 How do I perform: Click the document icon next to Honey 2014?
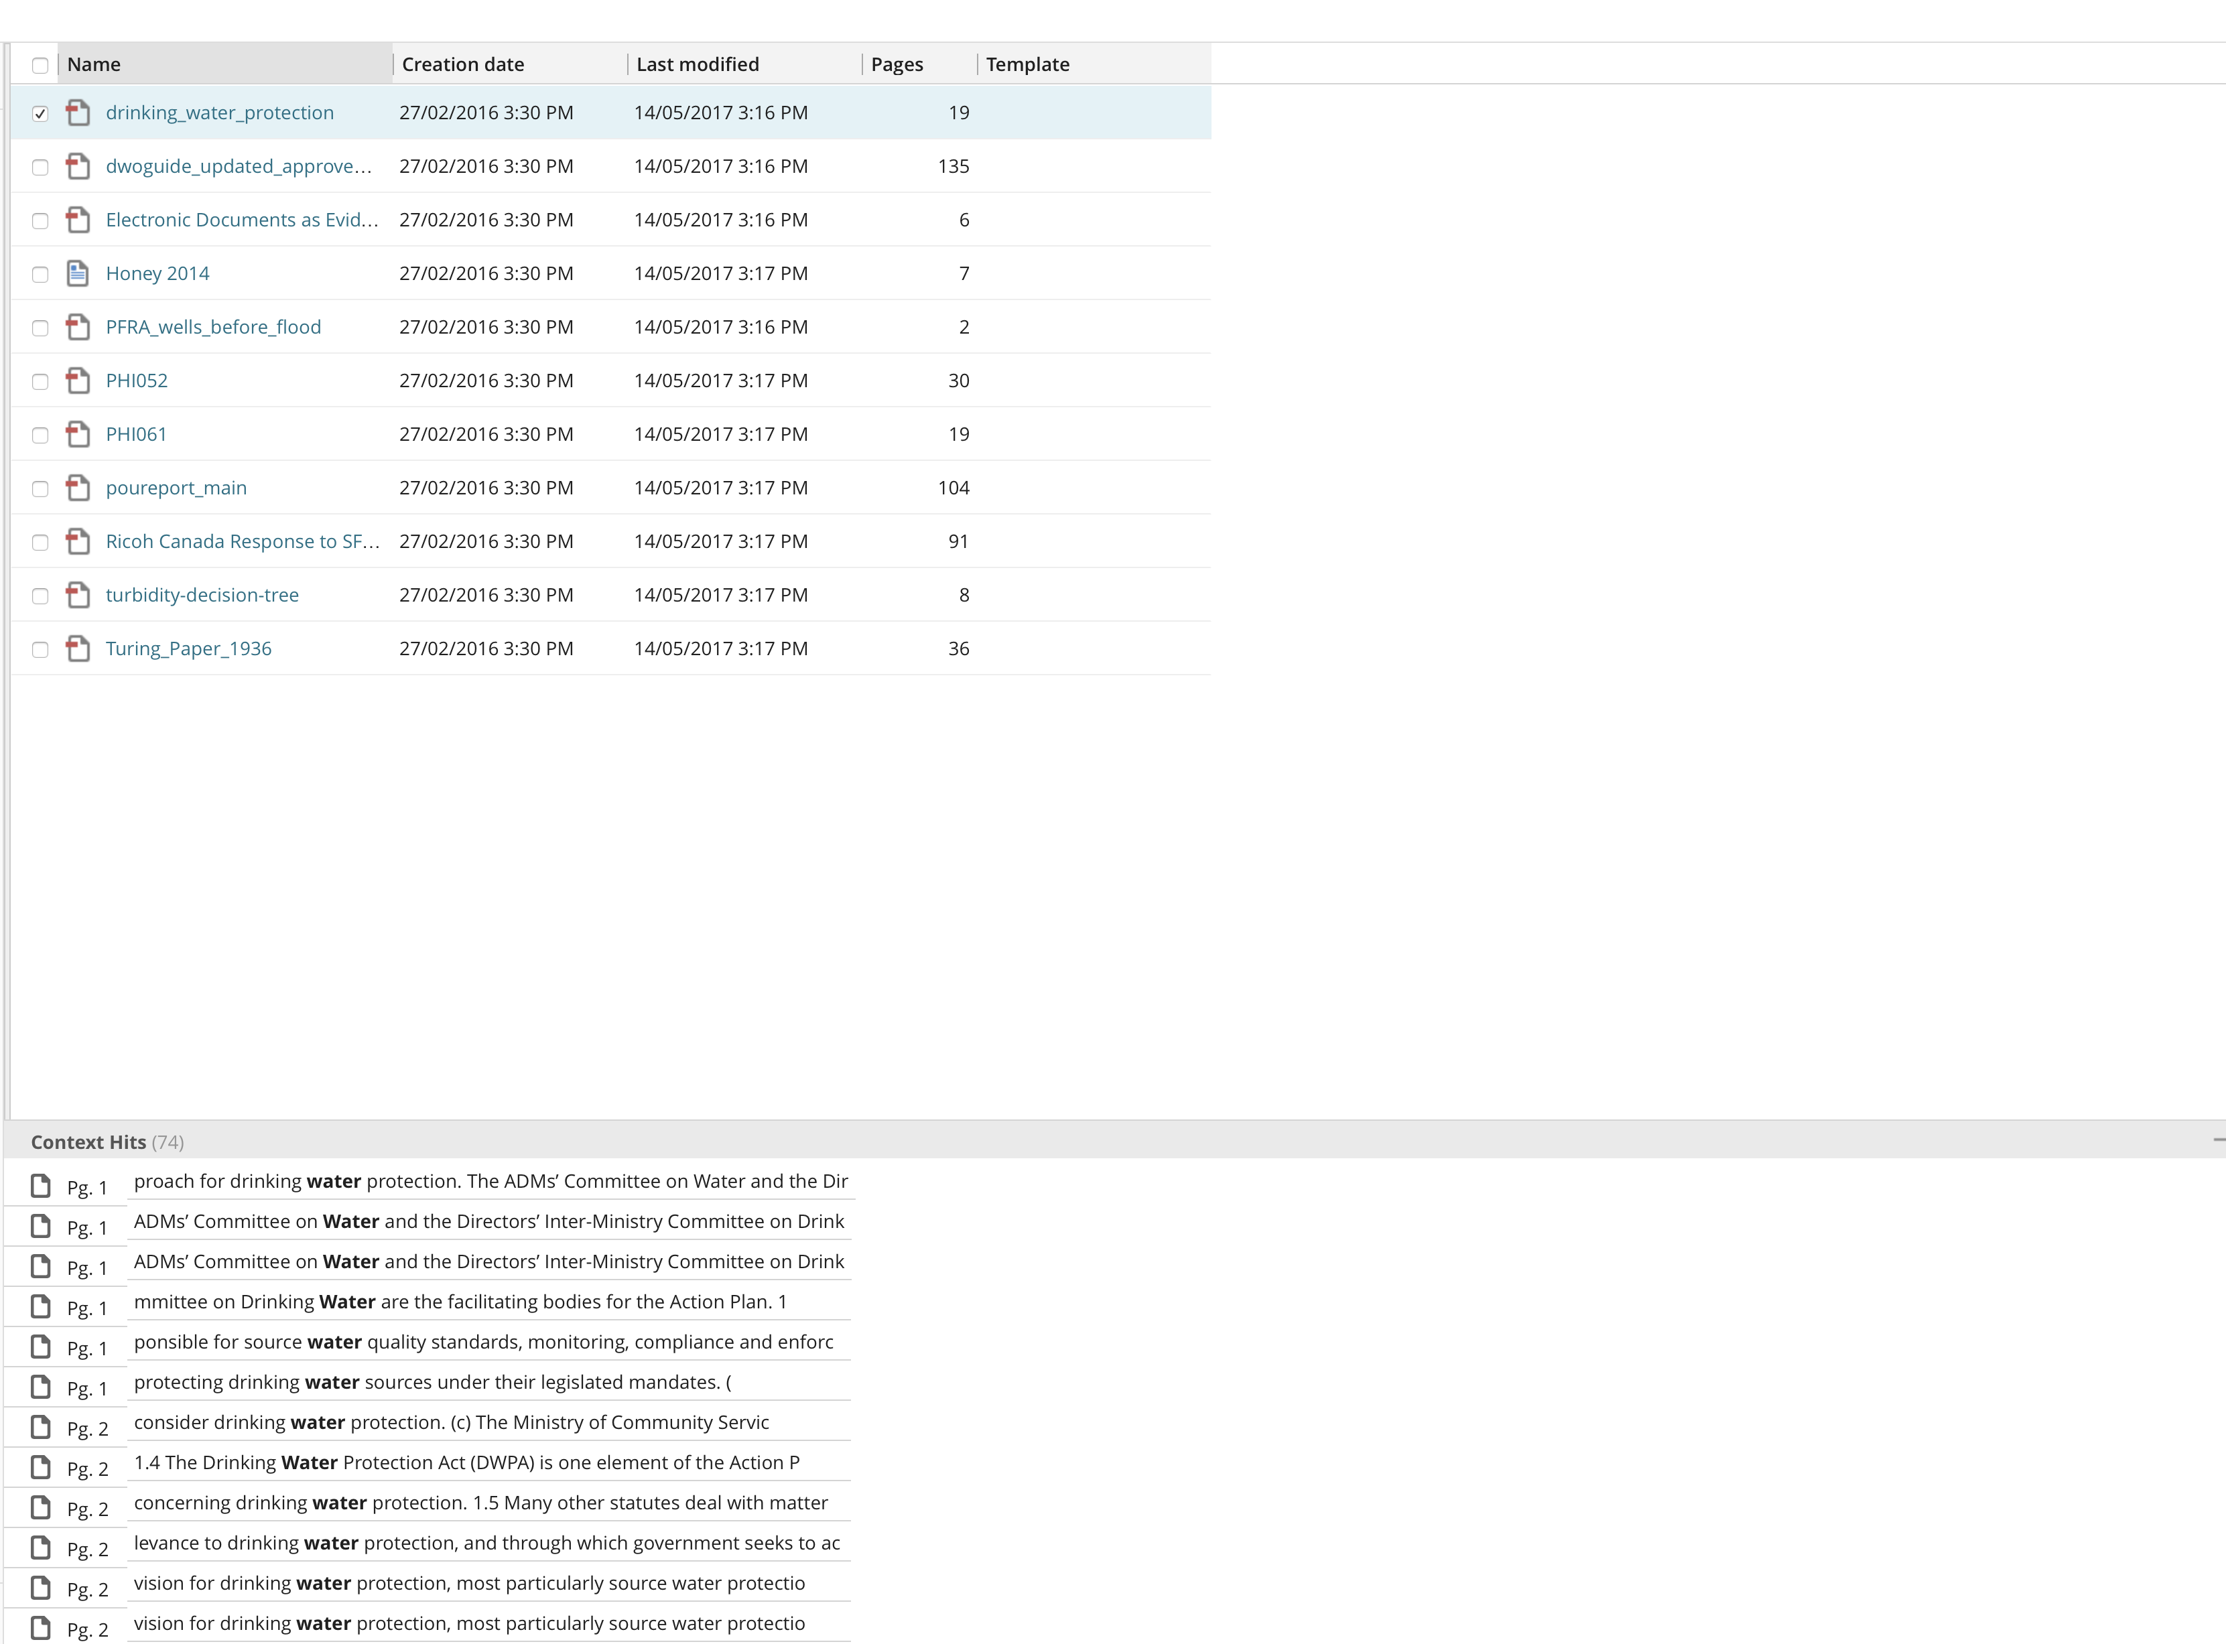78,274
